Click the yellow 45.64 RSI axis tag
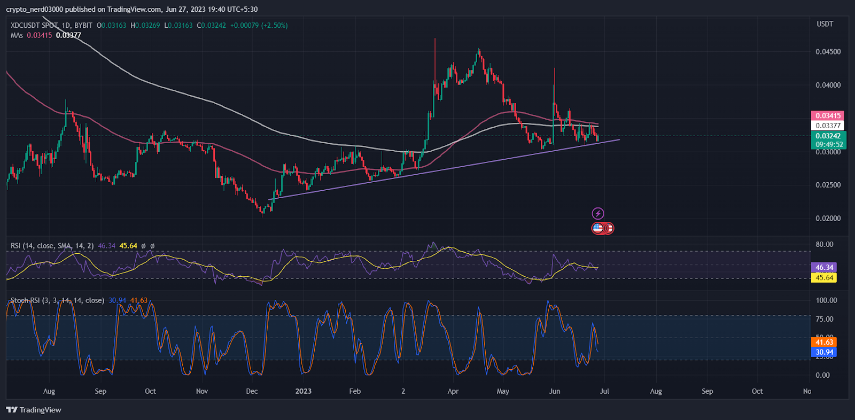 point(824,278)
